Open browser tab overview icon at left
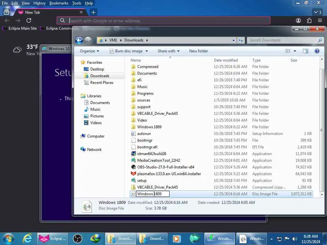 click(6, 12)
